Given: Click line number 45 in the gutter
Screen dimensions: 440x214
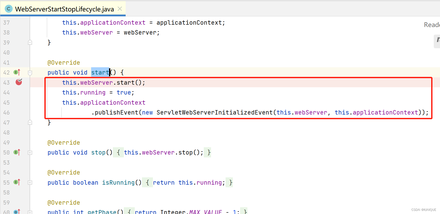Looking at the screenshot, I should point(6,103).
